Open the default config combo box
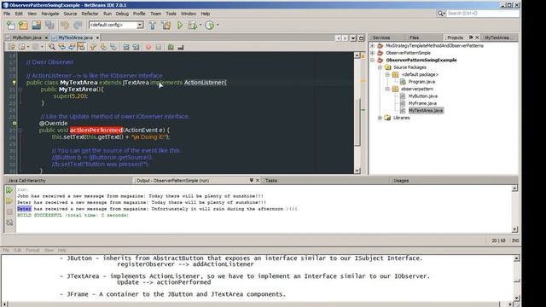This screenshot has width=546, height=307. point(116,25)
